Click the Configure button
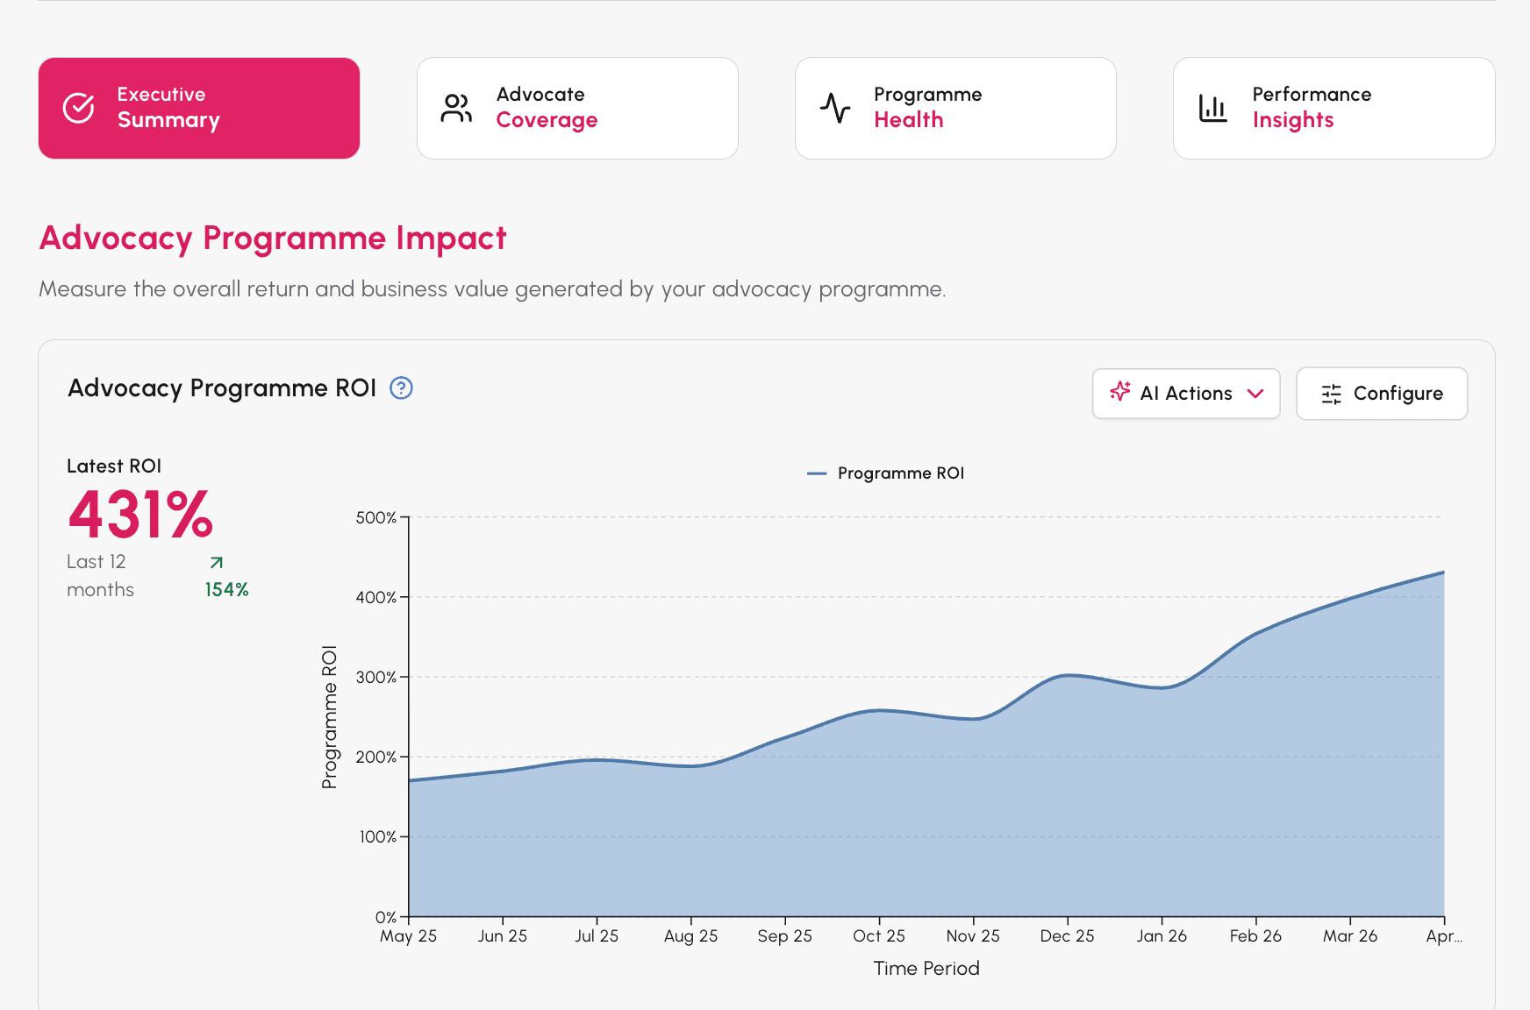The image size is (1530, 1010). pos(1382,394)
